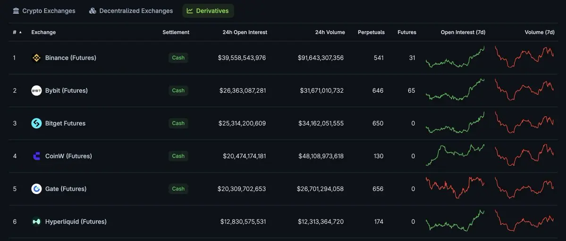The width and height of the screenshot is (566, 241).
Task: Click volume value $48,108,973,618
Action: click(x=321, y=156)
